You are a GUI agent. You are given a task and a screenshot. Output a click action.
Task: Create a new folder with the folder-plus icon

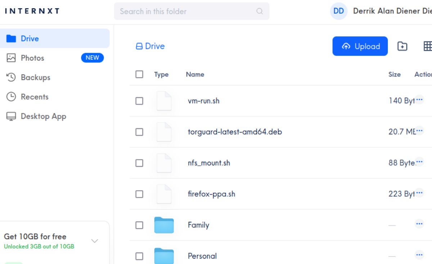402,46
